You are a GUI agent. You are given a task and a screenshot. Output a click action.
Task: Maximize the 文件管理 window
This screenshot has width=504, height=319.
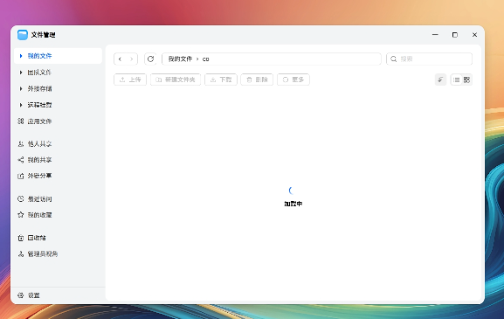click(x=455, y=35)
